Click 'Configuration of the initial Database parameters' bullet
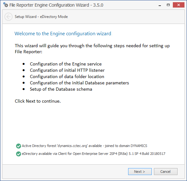Image resolution: width=187 pixels, height=181 pixels. (x=79, y=83)
